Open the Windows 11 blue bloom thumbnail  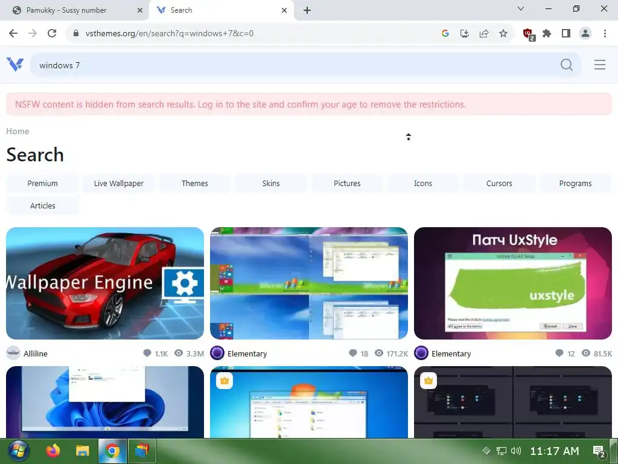105,402
